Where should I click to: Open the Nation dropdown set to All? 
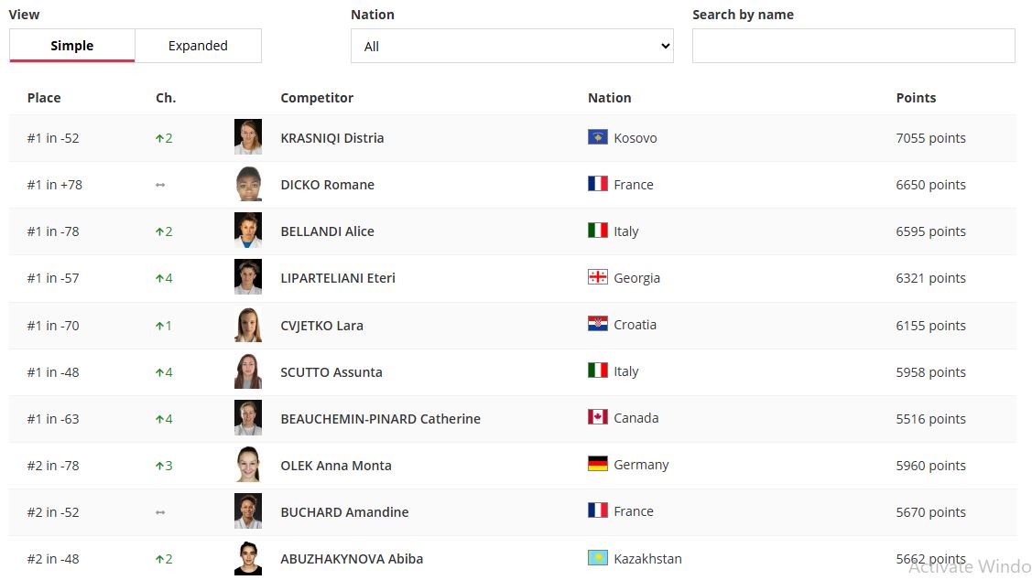[x=512, y=46]
